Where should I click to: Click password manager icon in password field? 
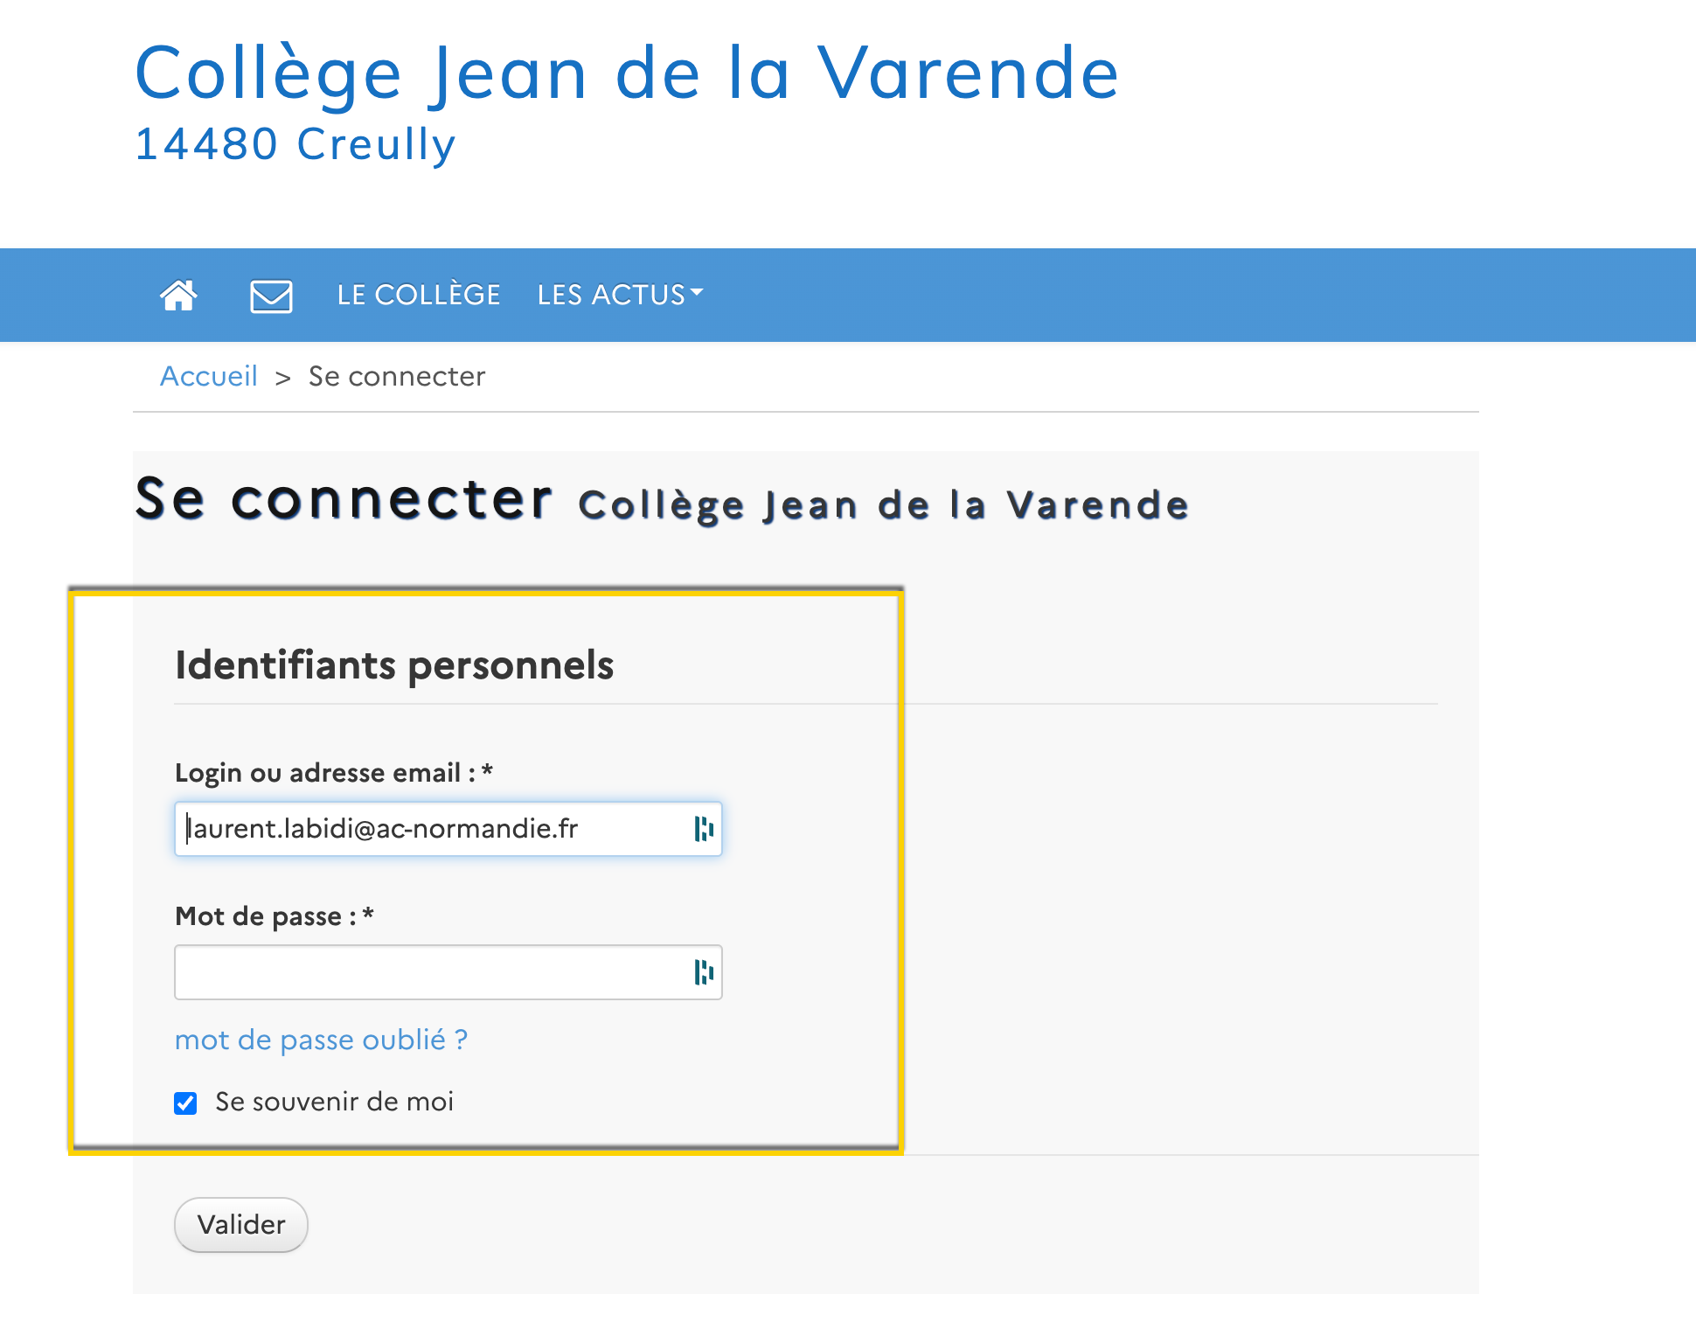[x=704, y=972]
